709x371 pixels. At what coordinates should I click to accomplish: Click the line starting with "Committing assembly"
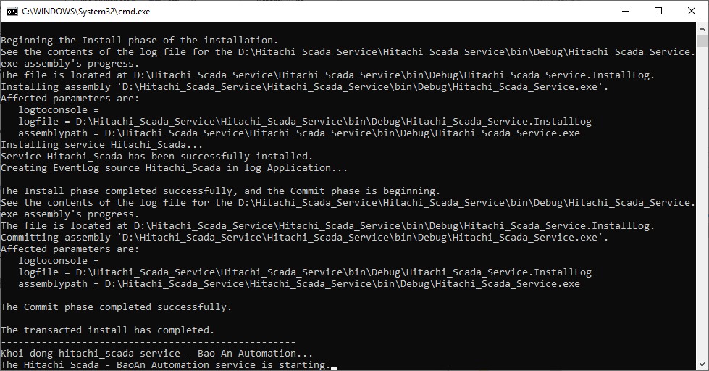(304, 238)
